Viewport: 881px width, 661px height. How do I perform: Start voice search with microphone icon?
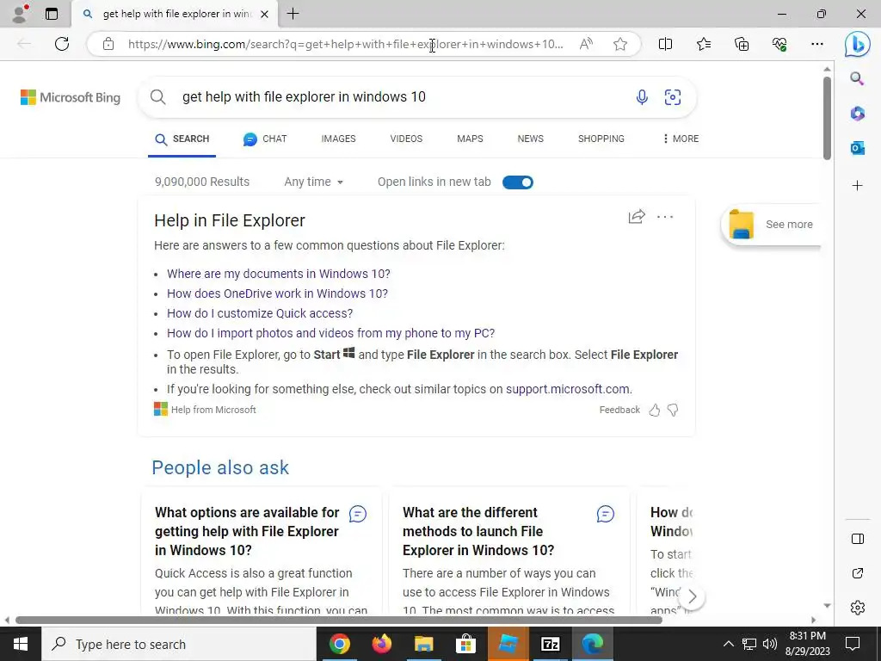click(x=642, y=97)
